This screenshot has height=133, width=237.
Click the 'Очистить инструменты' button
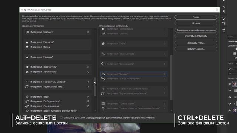(x=196, y=36)
